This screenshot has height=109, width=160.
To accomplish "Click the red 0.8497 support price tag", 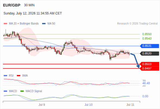I will [x=149, y=68].
